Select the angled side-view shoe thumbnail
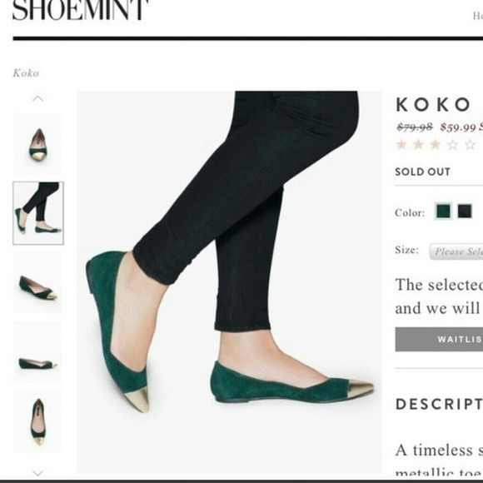The height and width of the screenshot is (483, 483). coord(37,283)
